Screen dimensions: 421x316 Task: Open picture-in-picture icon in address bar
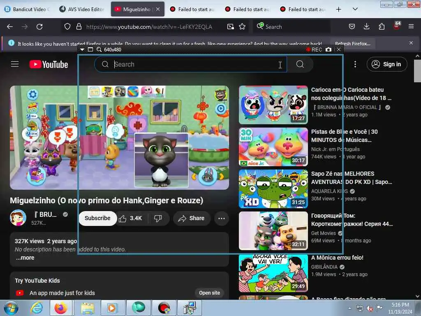click(x=230, y=27)
